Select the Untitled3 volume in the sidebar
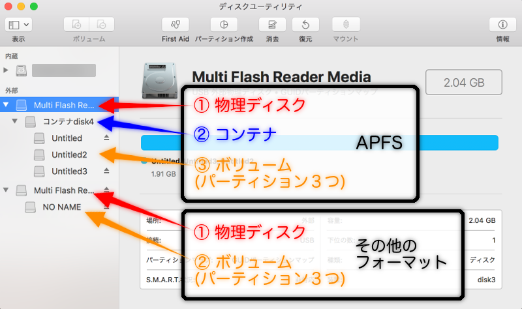 point(69,171)
